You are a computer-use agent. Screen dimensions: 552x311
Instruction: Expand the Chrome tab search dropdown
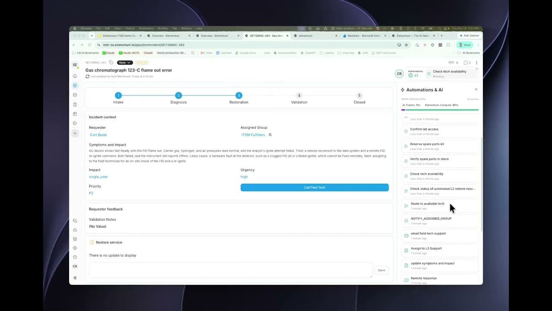tap(91, 36)
